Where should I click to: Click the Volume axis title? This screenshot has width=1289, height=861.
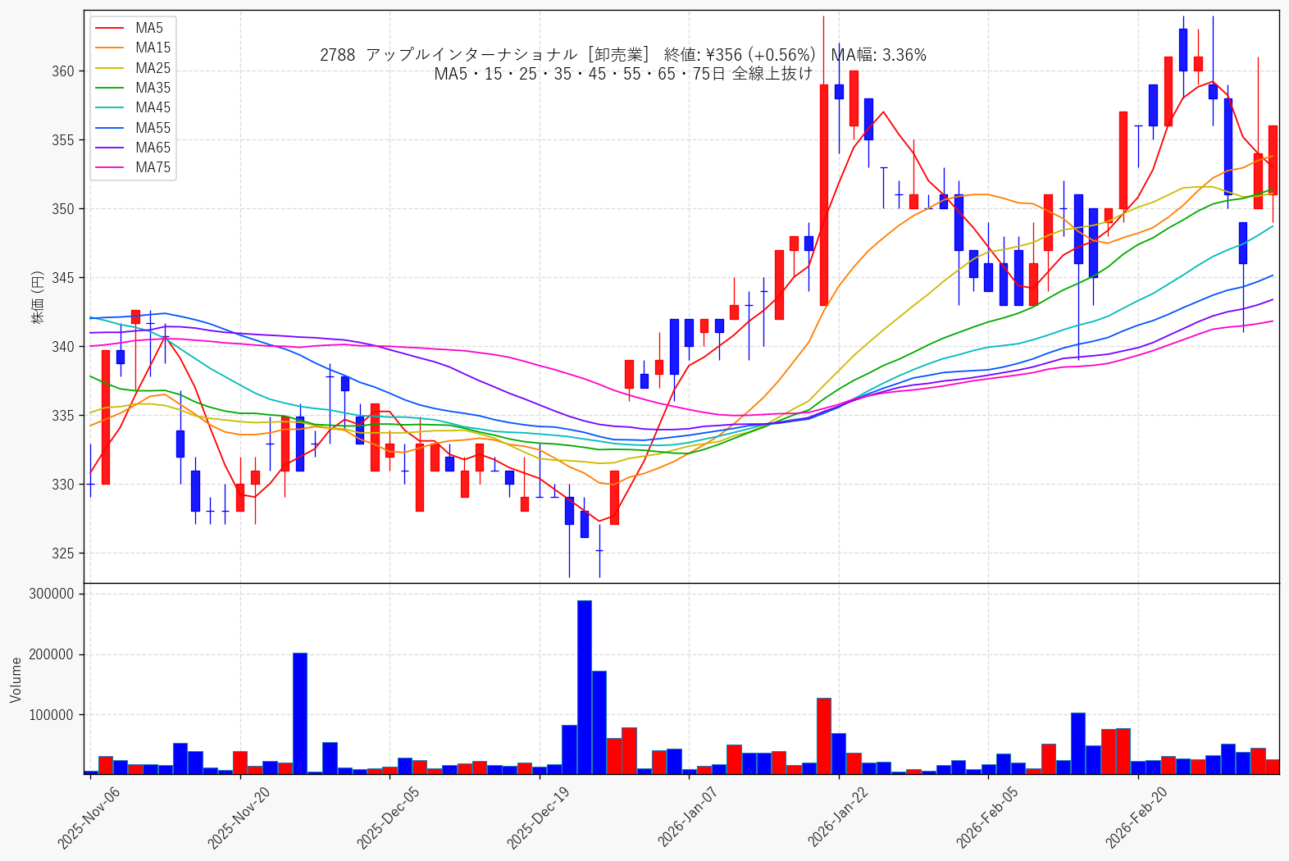point(16,680)
